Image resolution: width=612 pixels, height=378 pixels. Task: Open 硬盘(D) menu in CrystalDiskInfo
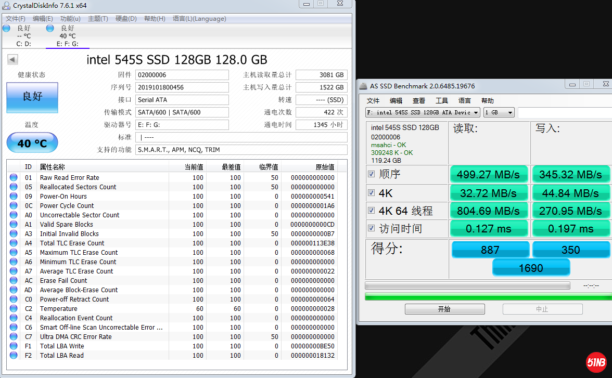[126, 19]
